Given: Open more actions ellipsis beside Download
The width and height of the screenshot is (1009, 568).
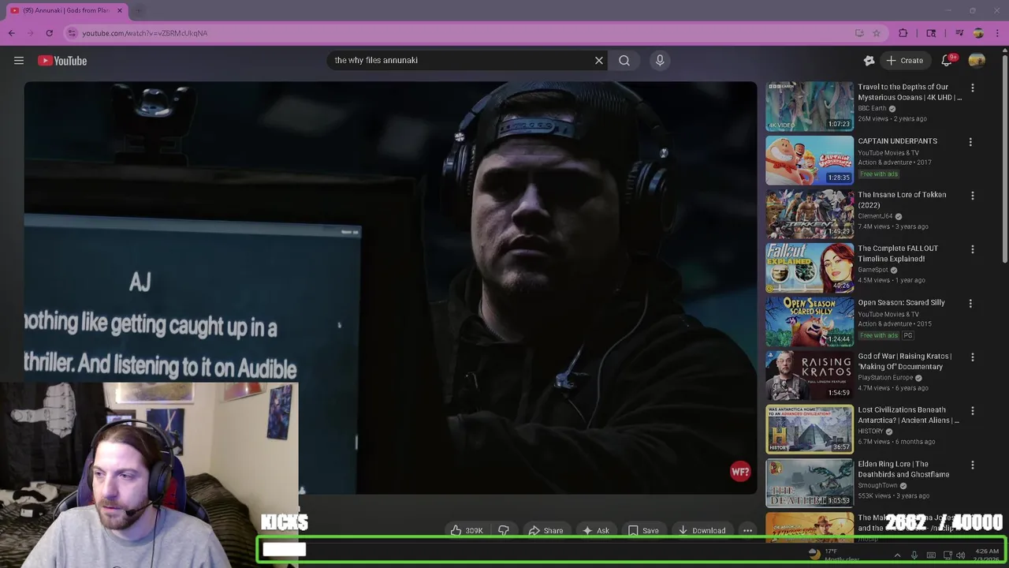Looking at the screenshot, I should pyautogui.click(x=747, y=530).
